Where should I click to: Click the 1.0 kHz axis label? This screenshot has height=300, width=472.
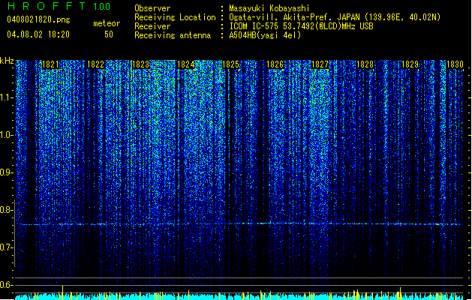[7, 135]
